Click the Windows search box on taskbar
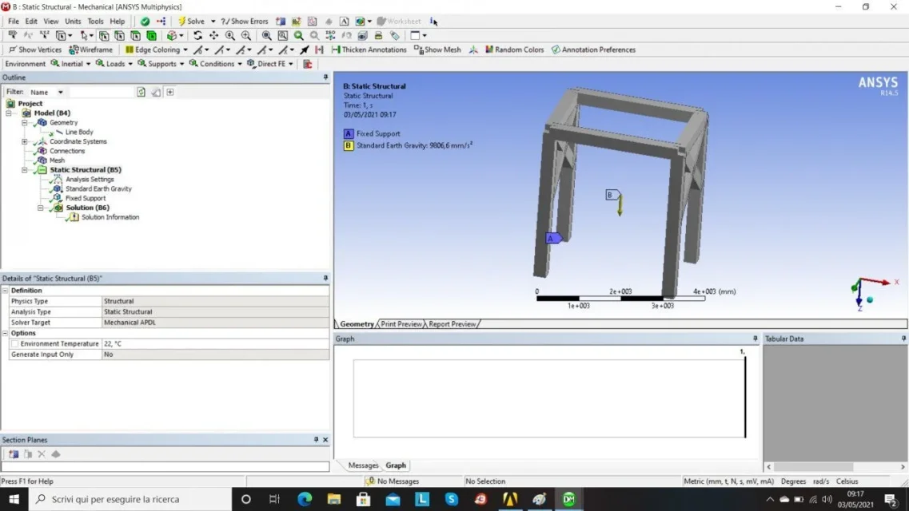The height and width of the screenshot is (511, 909). [130, 499]
